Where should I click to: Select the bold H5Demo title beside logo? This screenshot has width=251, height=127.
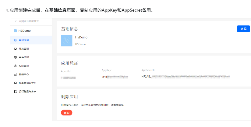(x=81, y=37)
